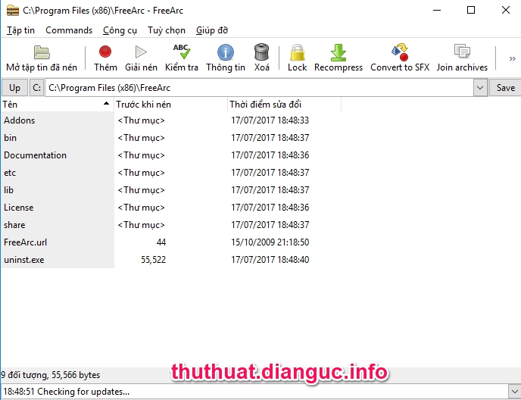Click the Xoá trash can icon
The image size is (521, 400).
click(x=261, y=52)
